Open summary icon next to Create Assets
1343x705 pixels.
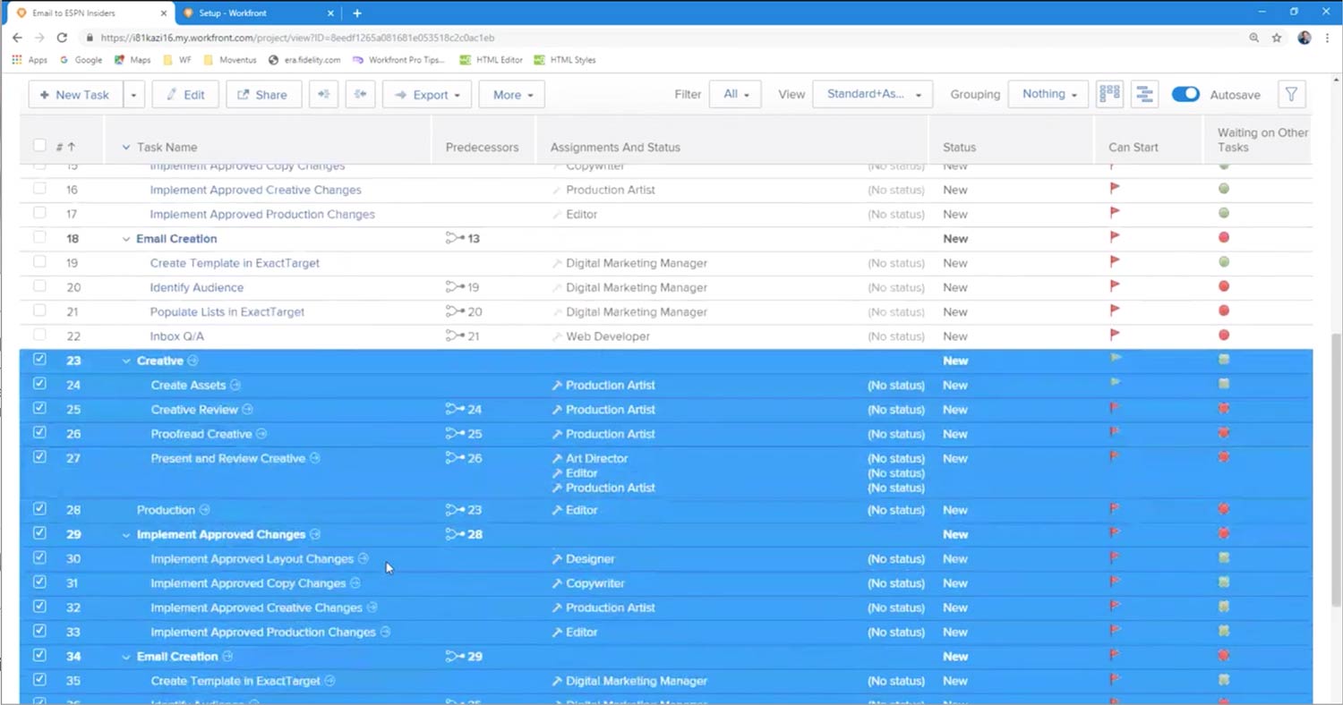pos(235,385)
